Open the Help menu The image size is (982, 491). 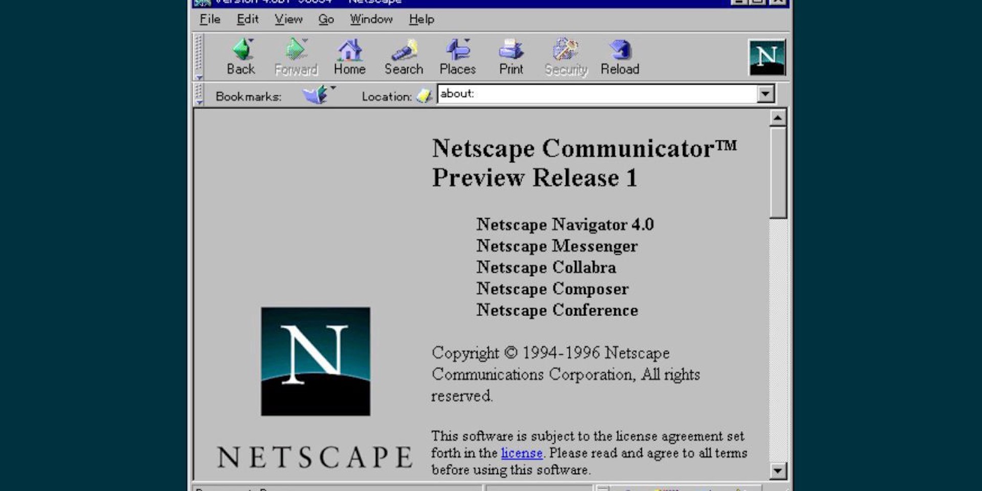421,19
